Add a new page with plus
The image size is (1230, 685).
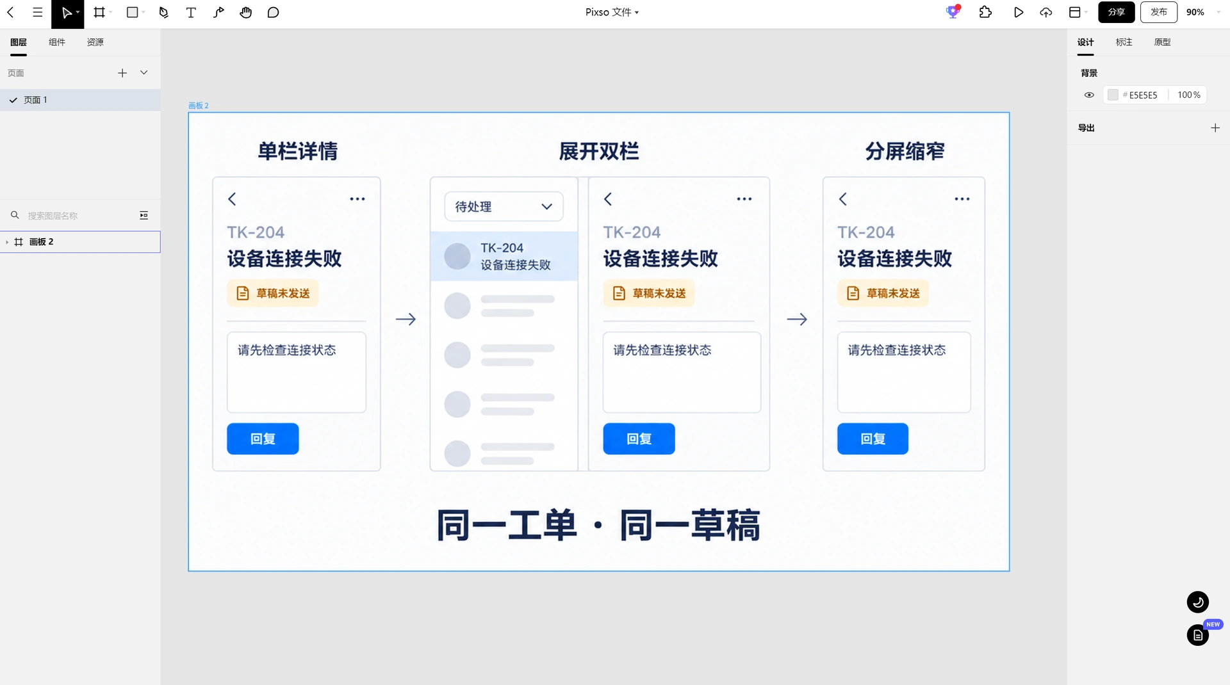tap(122, 73)
